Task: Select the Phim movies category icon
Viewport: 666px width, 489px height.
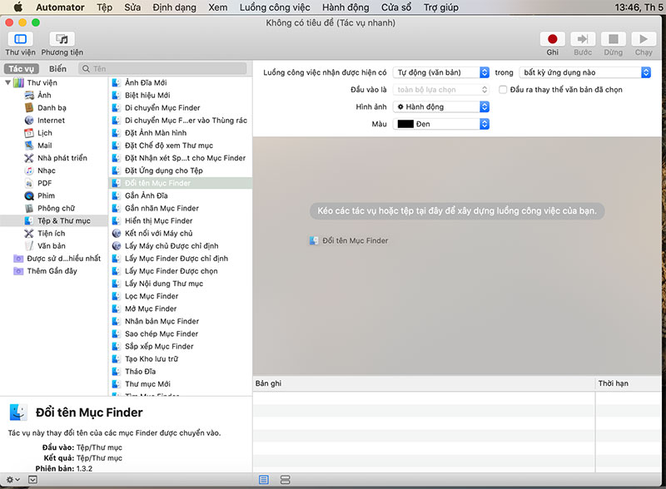Action: [29, 195]
